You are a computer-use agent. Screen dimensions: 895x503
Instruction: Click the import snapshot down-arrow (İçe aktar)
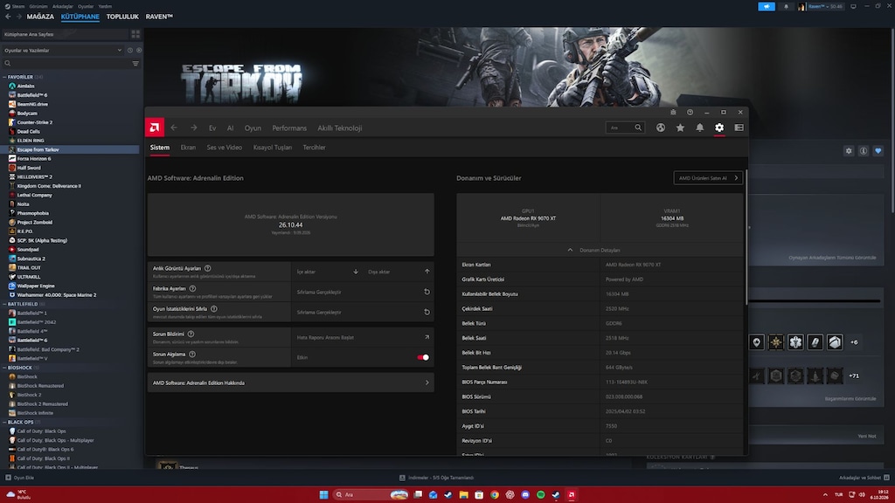click(356, 272)
